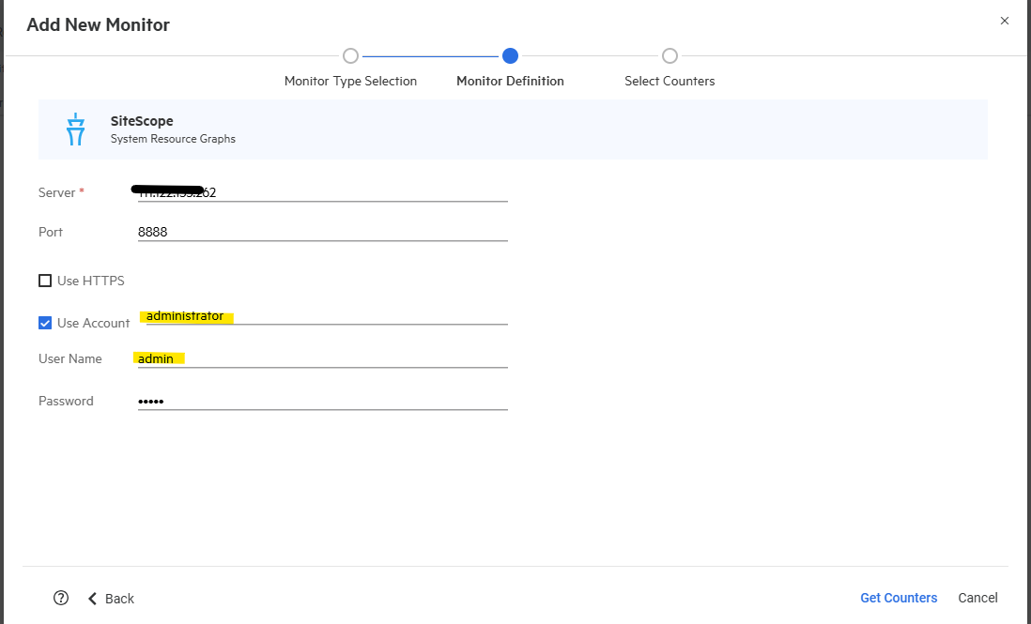Click the User Name label
Viewport: 1031px width, 624px height.
click(70, 358)
